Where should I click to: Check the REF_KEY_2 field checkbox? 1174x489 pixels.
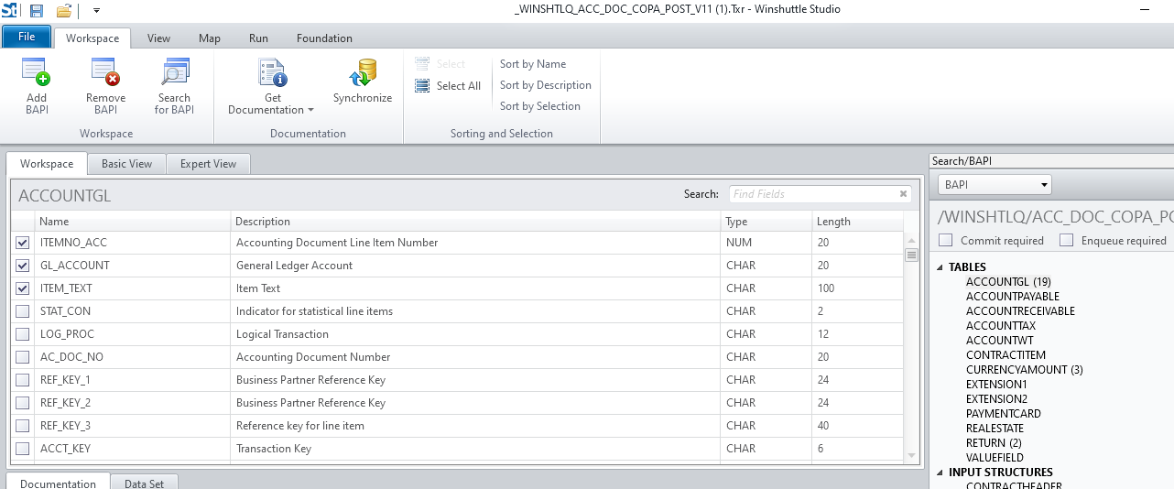pos(23,403)
